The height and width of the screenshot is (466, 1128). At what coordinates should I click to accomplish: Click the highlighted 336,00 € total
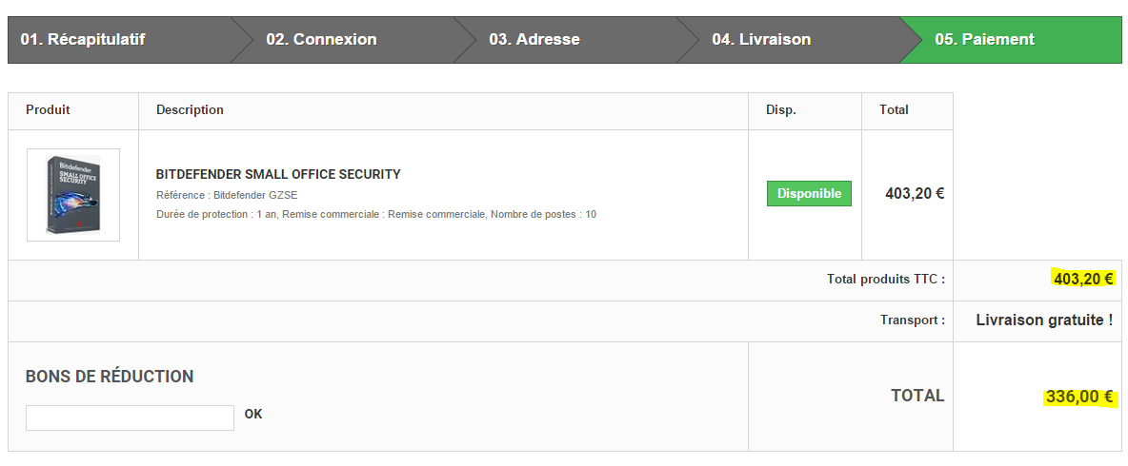[1079, 397]
